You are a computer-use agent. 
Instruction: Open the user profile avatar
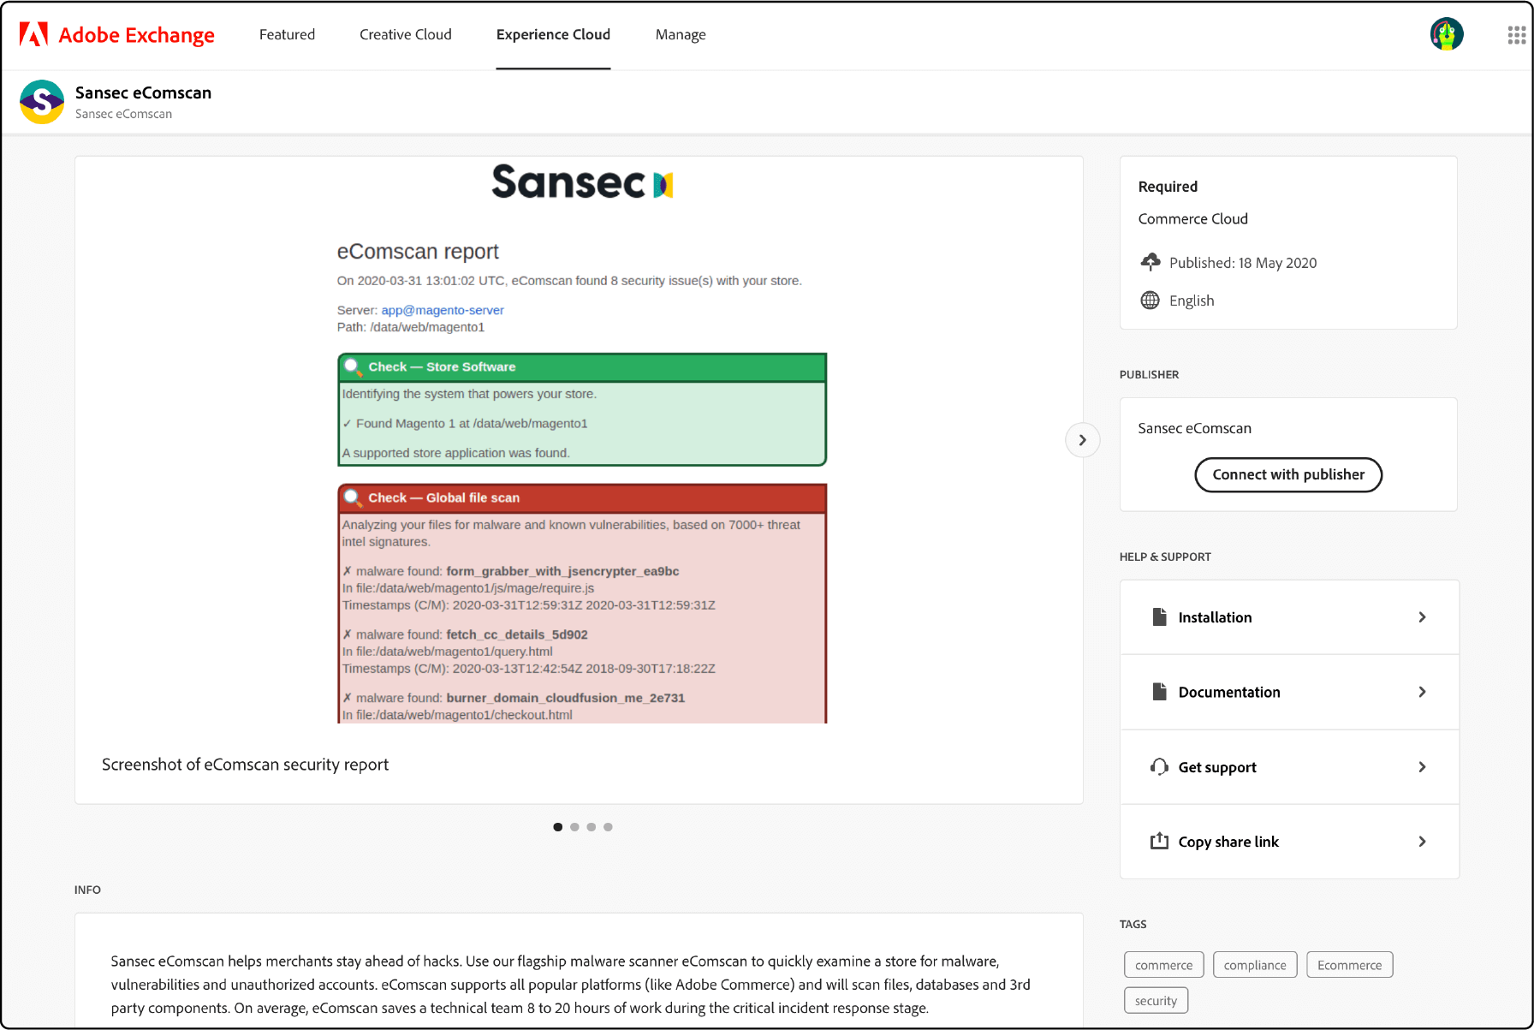tap(1446, 34)
